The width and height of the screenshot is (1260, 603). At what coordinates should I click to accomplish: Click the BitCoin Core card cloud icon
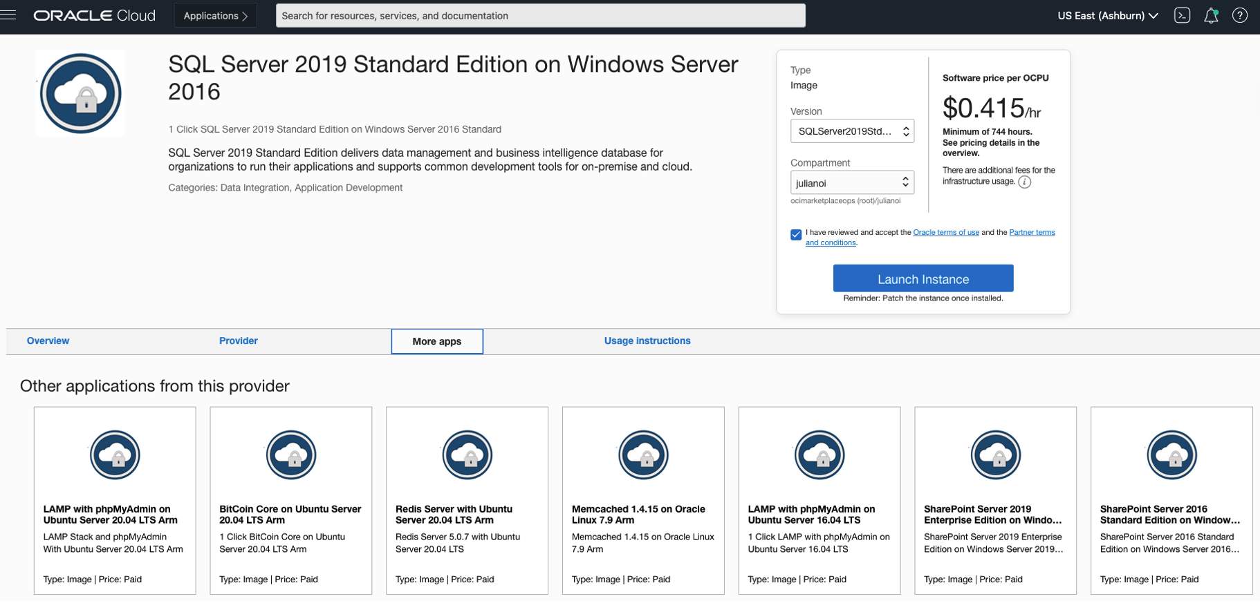pos(291,454)
